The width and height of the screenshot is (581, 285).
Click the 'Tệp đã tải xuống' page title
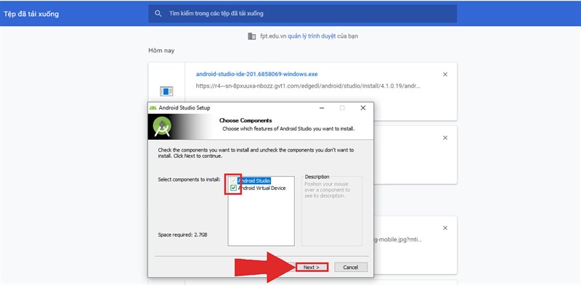coord(31,14)
